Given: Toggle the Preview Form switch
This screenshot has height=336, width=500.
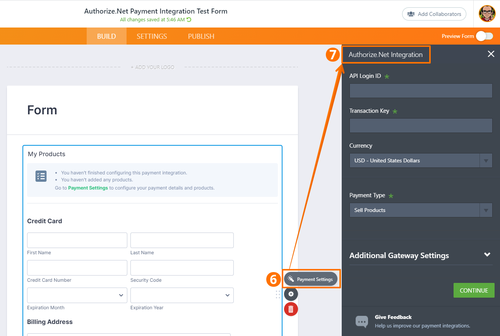Looking at the screenshot, I should point(485,36).
